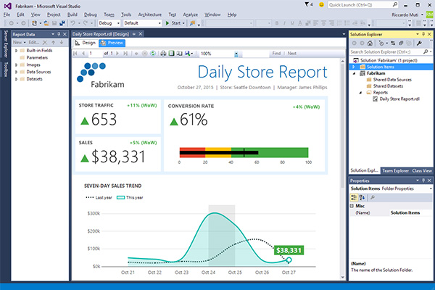The width and height of the screenshot is (435, 290).
Task: Click Pending Changes Filter clock icon
Action: click(382, 43)
